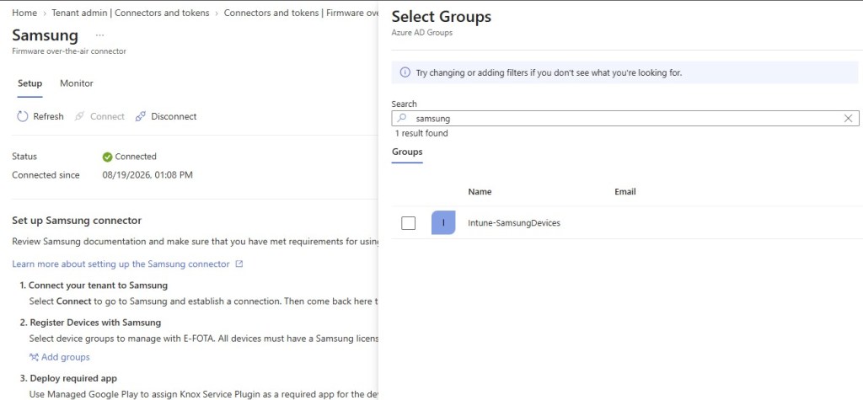Click the green Connected status checkmark

click(107, 157)
